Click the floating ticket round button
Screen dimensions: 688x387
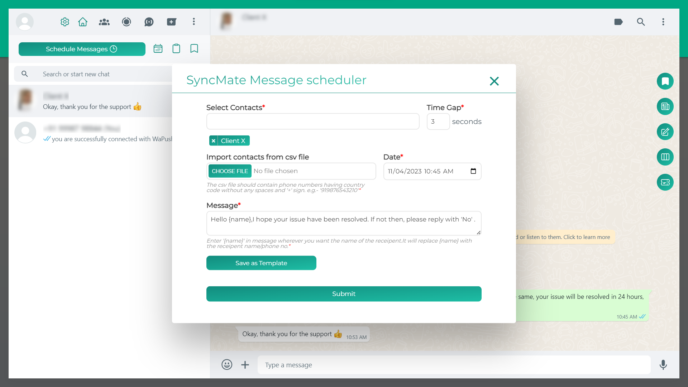pyautogui.click(x=665, y=182)
